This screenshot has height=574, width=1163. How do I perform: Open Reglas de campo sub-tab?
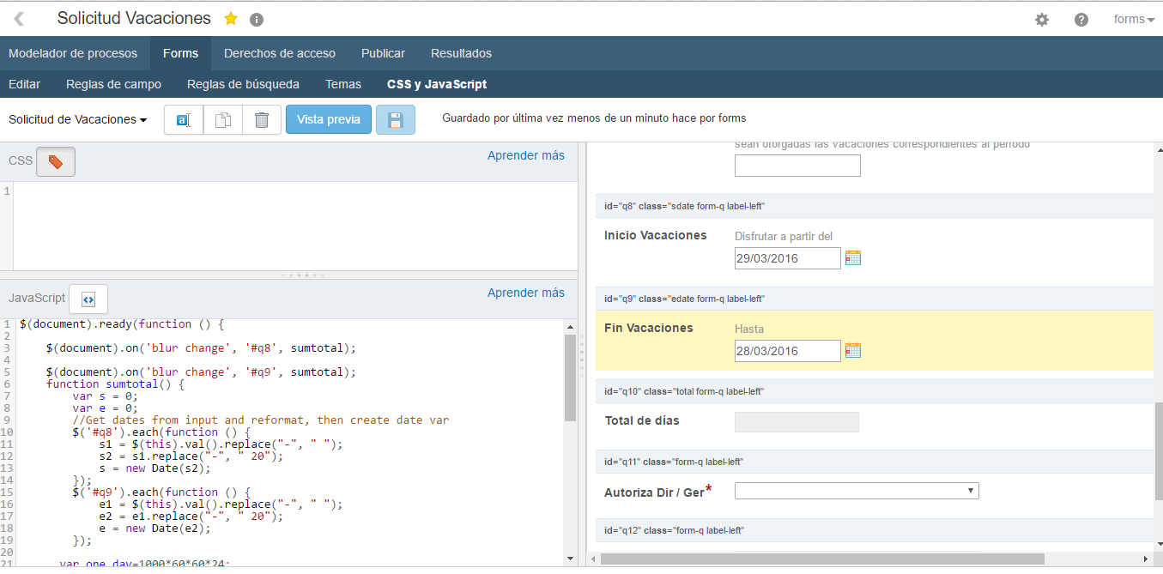click(113, 84)
